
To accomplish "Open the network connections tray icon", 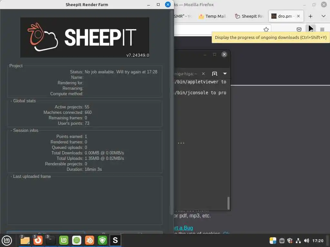I will point(298,241).
